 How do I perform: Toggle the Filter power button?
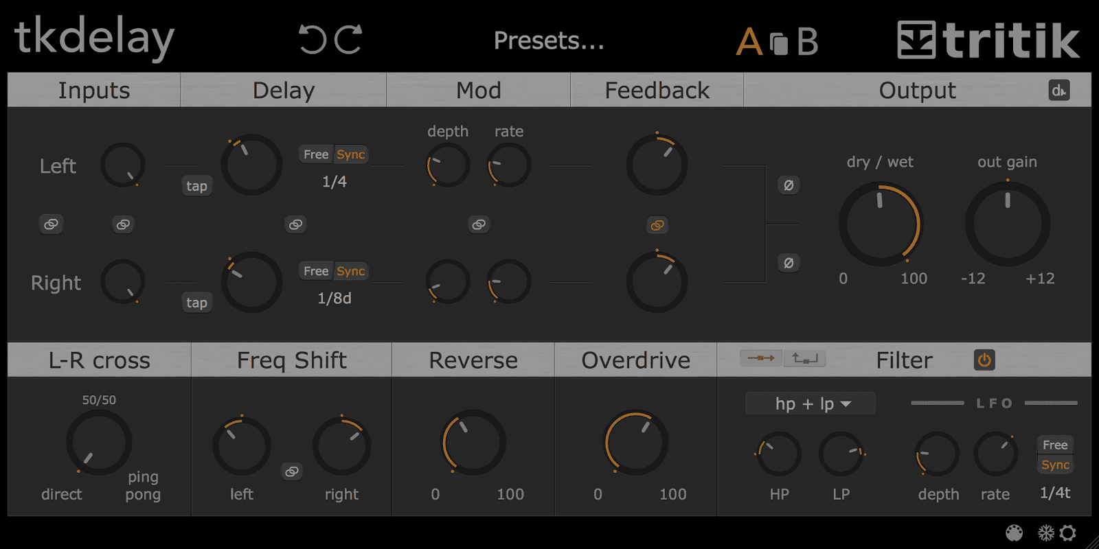tap(984, 360)
